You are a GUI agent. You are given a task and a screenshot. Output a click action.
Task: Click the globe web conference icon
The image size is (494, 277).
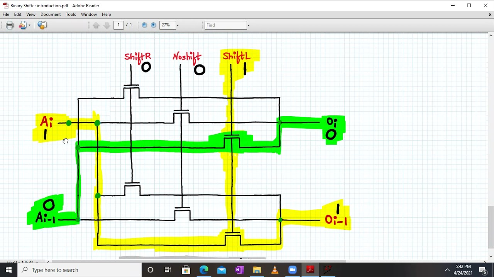[42, 25]
